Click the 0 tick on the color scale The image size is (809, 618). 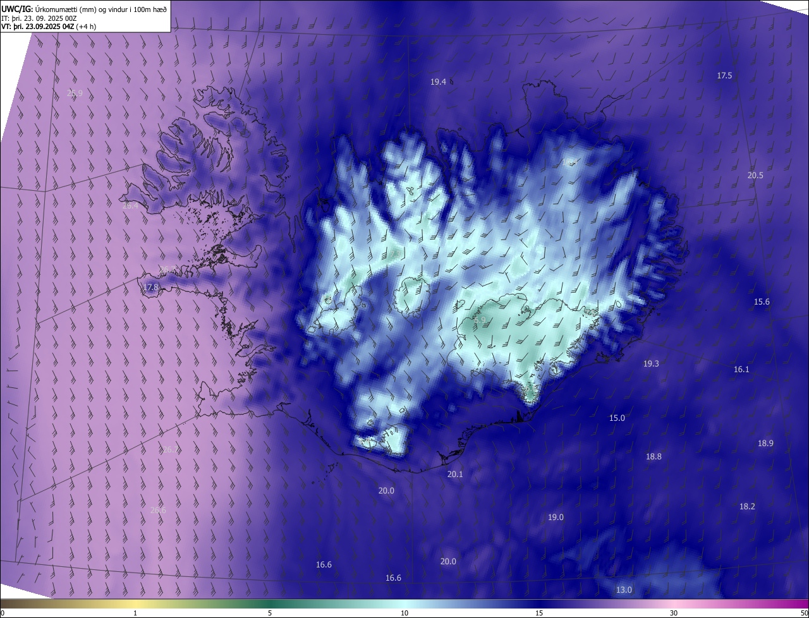tap(2, 614)
